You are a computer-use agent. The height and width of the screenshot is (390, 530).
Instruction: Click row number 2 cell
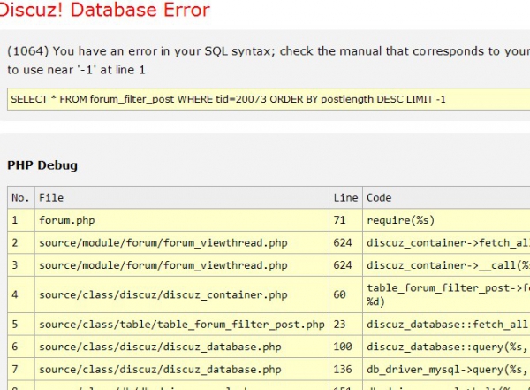21,242
